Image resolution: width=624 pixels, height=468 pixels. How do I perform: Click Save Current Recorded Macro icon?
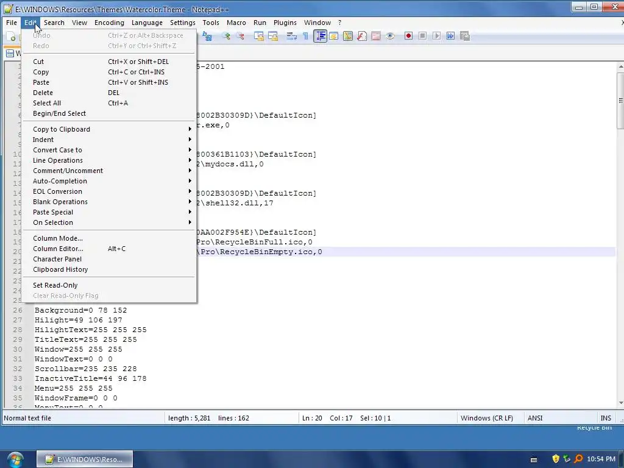pos(465,36)
